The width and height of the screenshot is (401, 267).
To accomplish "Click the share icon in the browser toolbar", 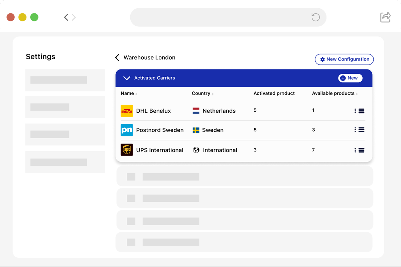I will [385, 17].
